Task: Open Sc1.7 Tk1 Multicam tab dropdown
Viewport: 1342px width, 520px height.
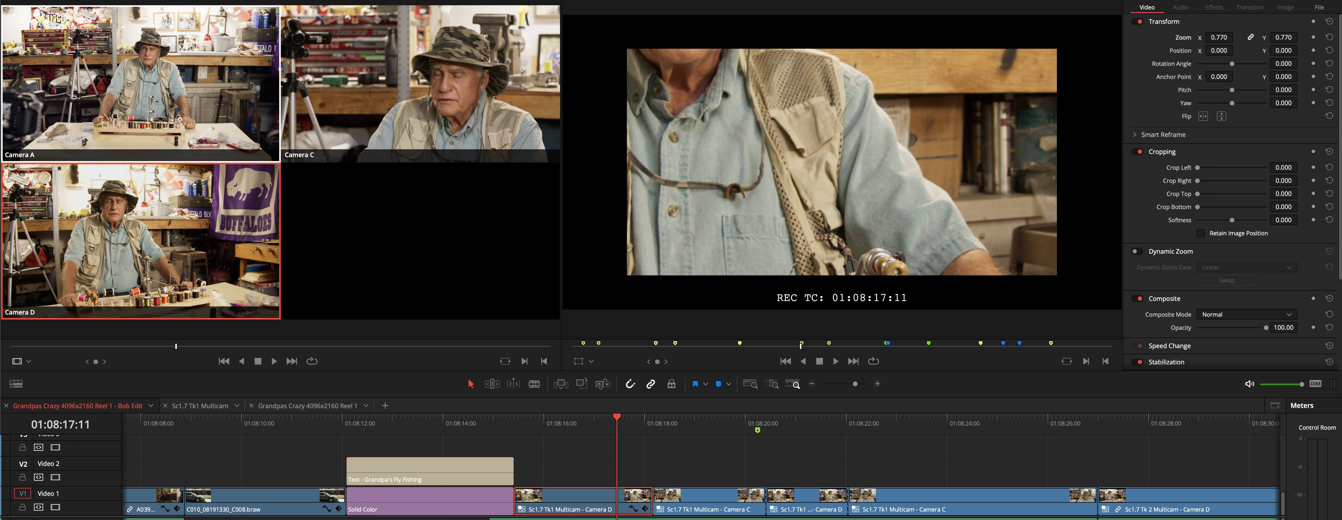Action: 237,406
